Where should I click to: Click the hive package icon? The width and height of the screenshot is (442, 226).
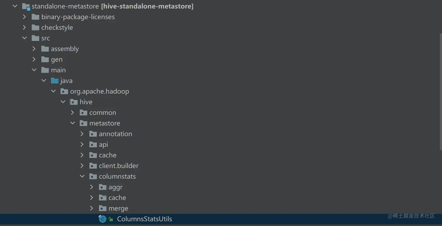coord(74,102)
